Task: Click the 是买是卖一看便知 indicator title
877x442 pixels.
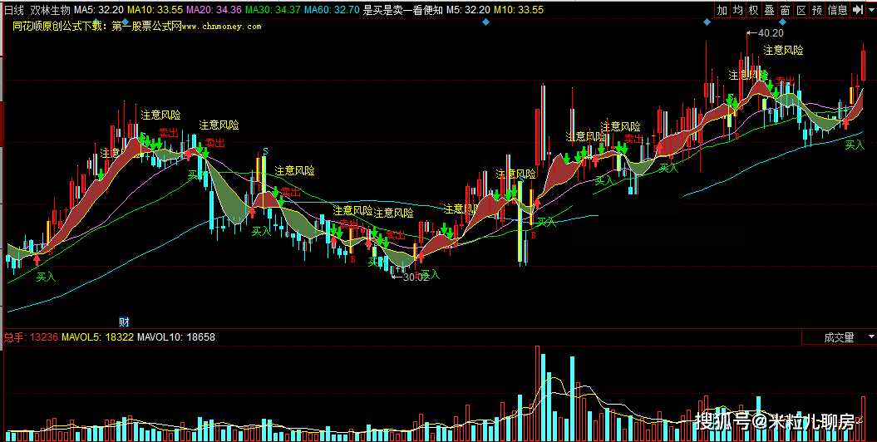Action: 402,10
